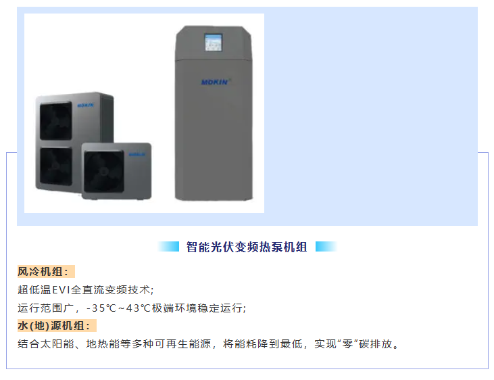Click the MOKIN logo on tall cabinet
The height and width of the screenshot is (380, 494).
215,82
